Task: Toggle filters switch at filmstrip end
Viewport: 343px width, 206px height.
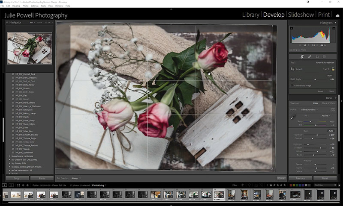Action: pos(339,185)
